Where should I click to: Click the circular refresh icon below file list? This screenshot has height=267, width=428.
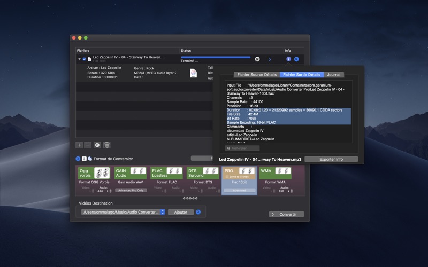click(97, 145)
